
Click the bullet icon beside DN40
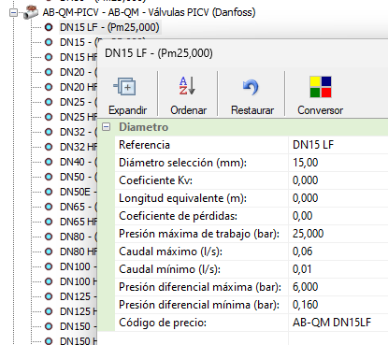tap(49, 162)
